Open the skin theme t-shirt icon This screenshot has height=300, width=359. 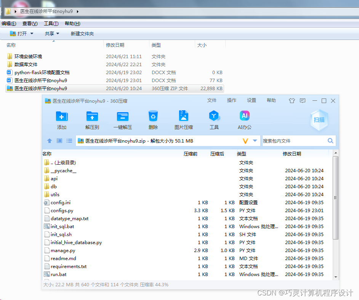click(292, 100)
